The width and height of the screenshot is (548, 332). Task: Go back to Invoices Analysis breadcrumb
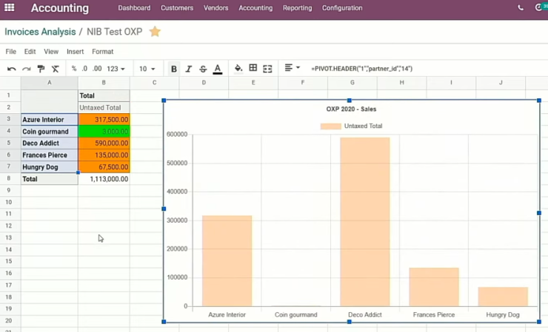(x=40, y=32)
